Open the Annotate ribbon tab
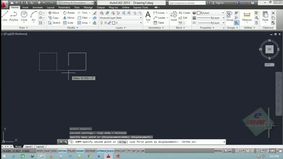 pyautogui.click(x=38, y=8)
